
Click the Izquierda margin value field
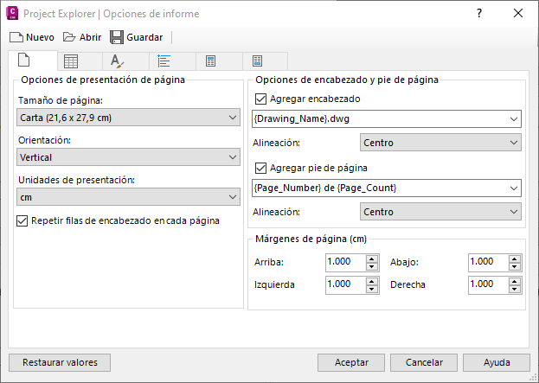345,284
